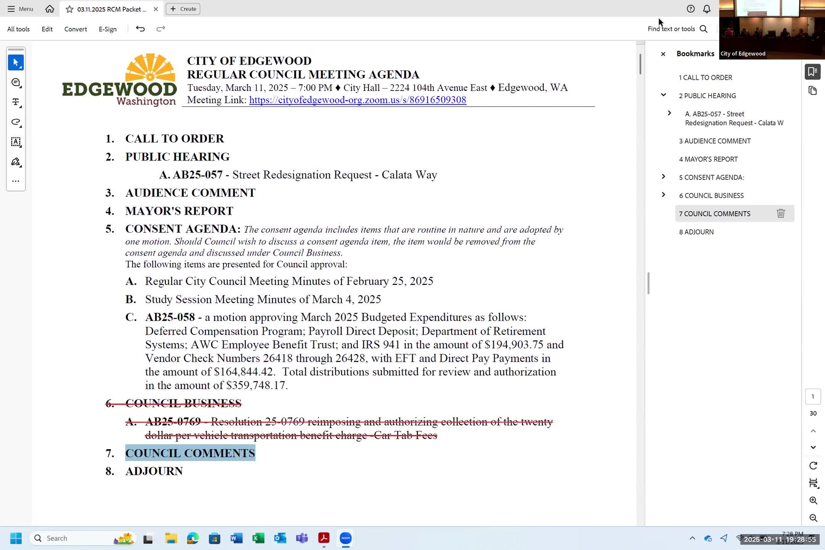
Task: Open Microsoft Edge from the taskbar
Action: click(x=192, y=538)
